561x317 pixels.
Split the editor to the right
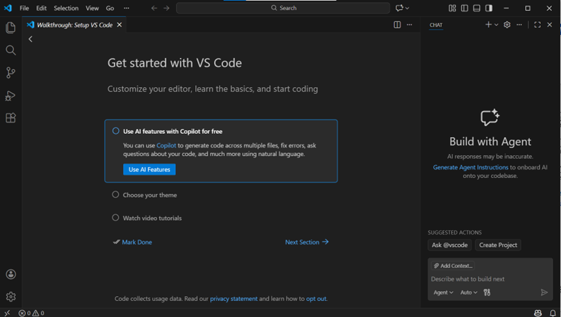point(397,25)
